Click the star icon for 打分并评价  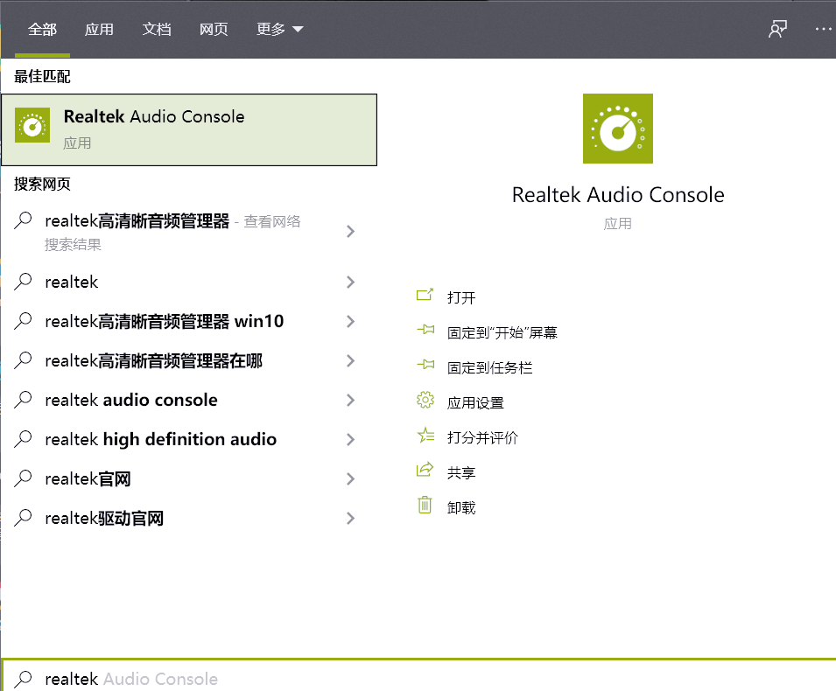click(x=425, y=436)
